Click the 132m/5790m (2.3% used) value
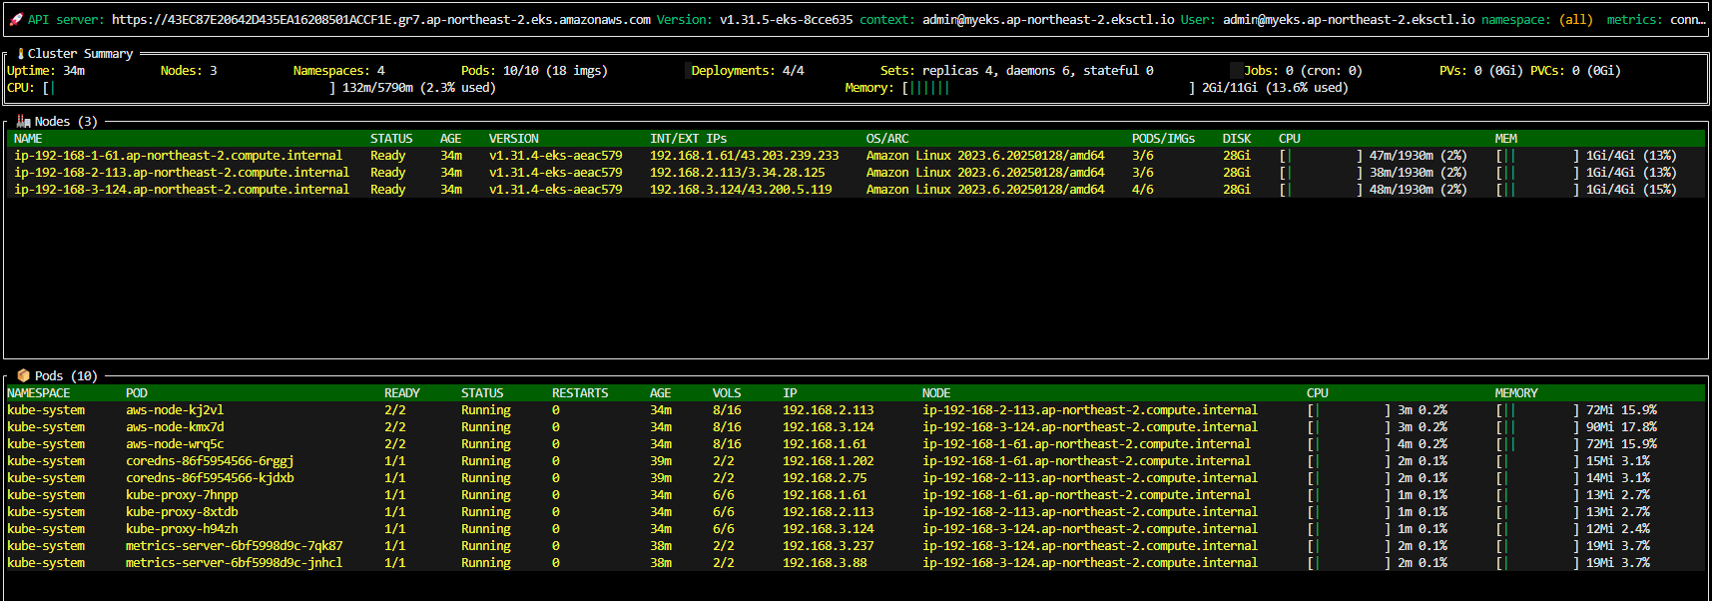 418,87
